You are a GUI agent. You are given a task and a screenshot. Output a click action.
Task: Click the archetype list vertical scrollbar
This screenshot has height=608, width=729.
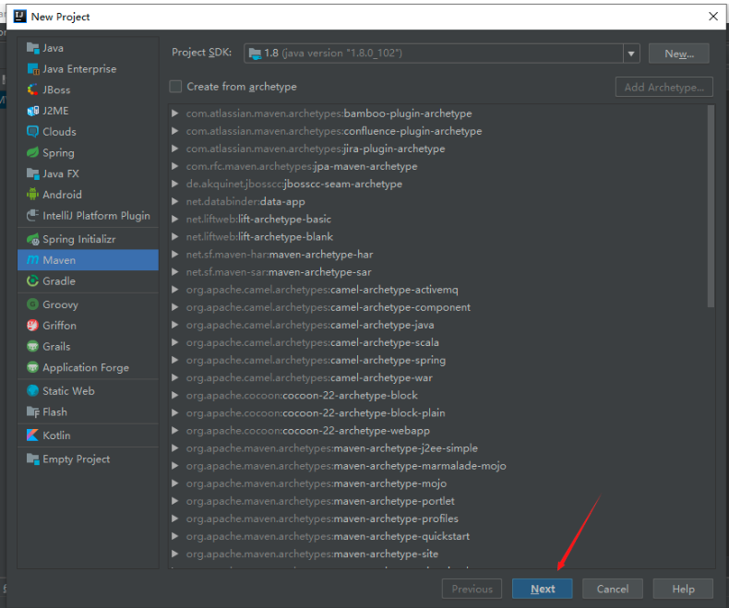tap(711, 207)
